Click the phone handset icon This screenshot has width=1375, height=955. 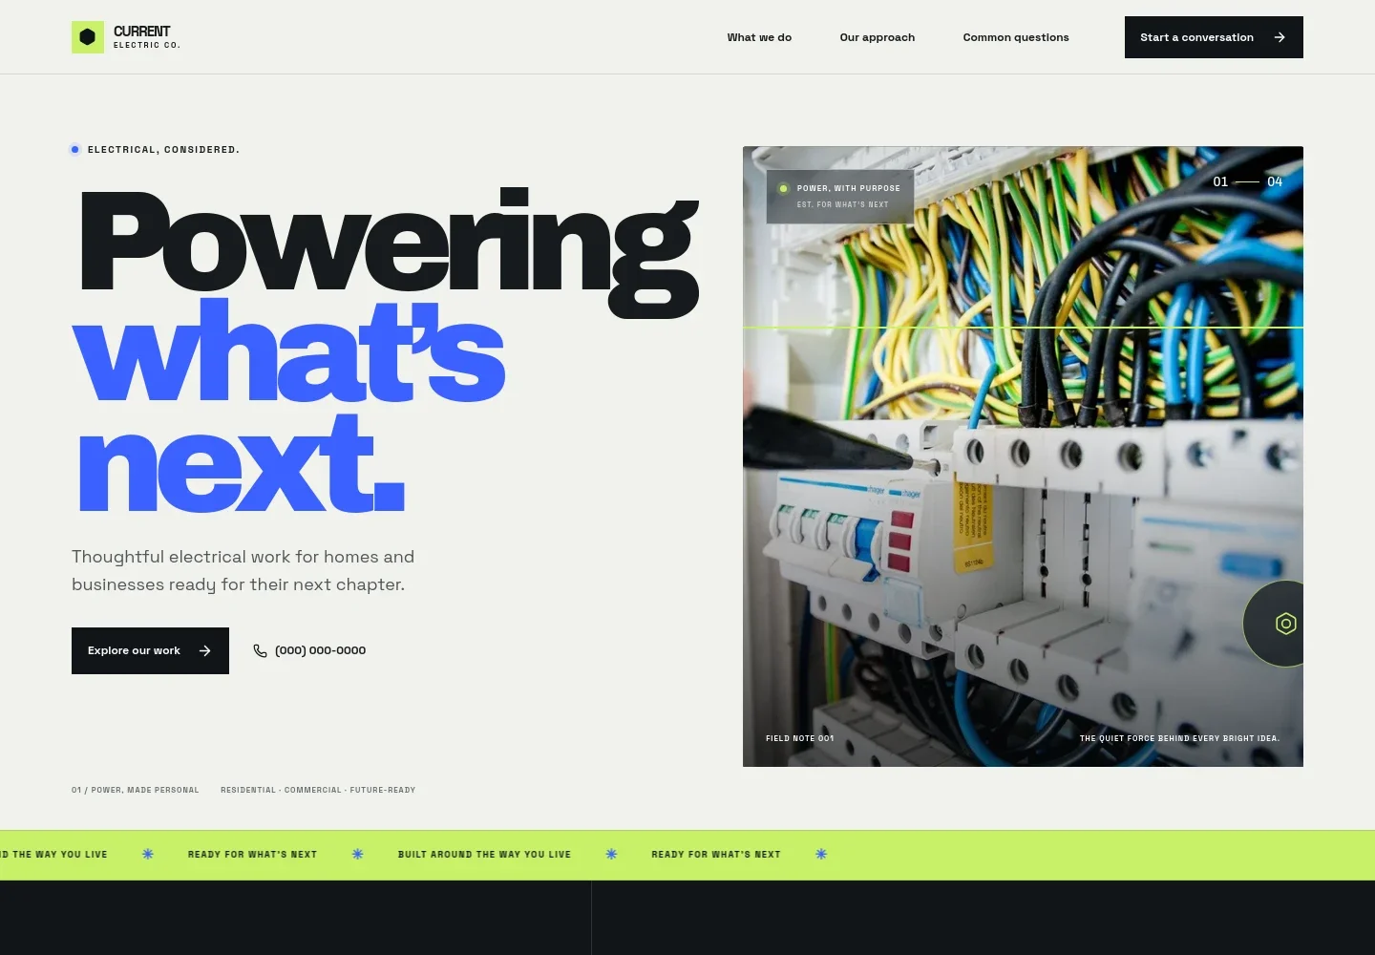(x=260, y=650)
